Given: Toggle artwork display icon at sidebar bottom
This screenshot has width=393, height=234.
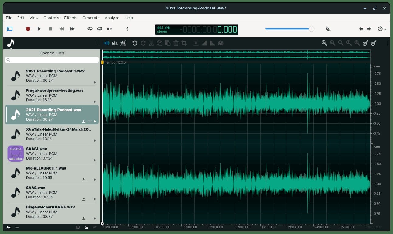Looking at the screenshot, I should [x=86, y=227].
